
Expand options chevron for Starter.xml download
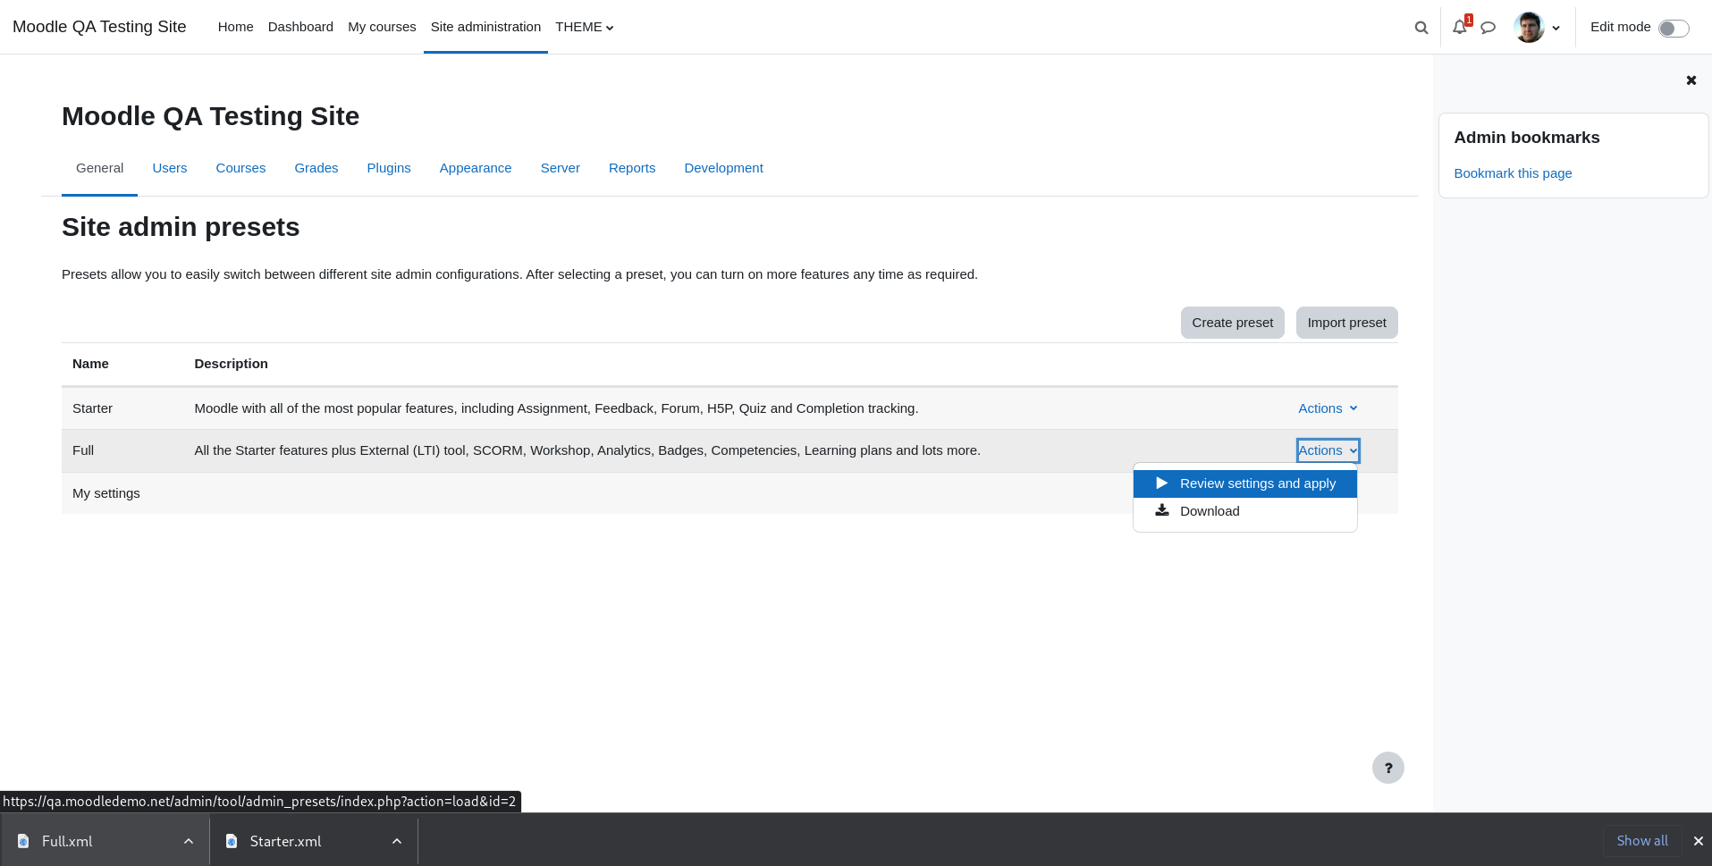click(x=397, y=841)
